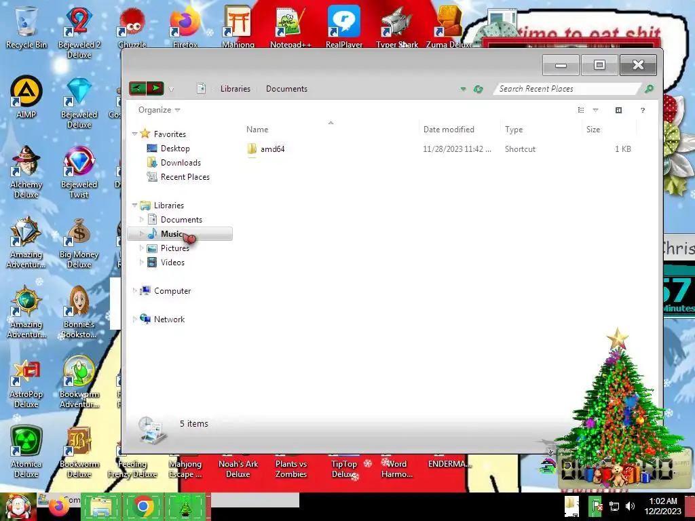Click the amd64 date modified cell
The height and width of the screenshot is (521, 695).
coord(457,149)
